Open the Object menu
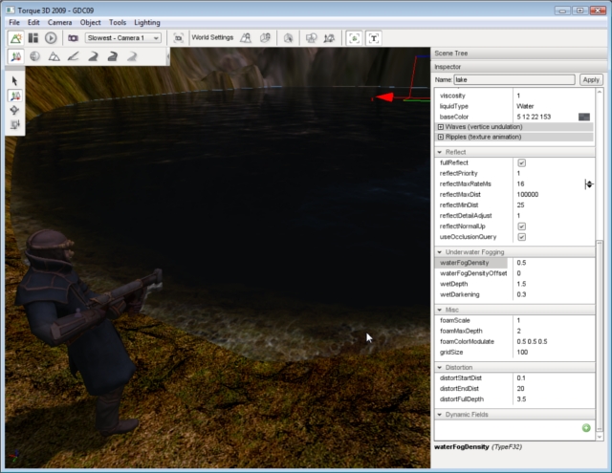Screen dimensions: 612x473 (90, 21)
